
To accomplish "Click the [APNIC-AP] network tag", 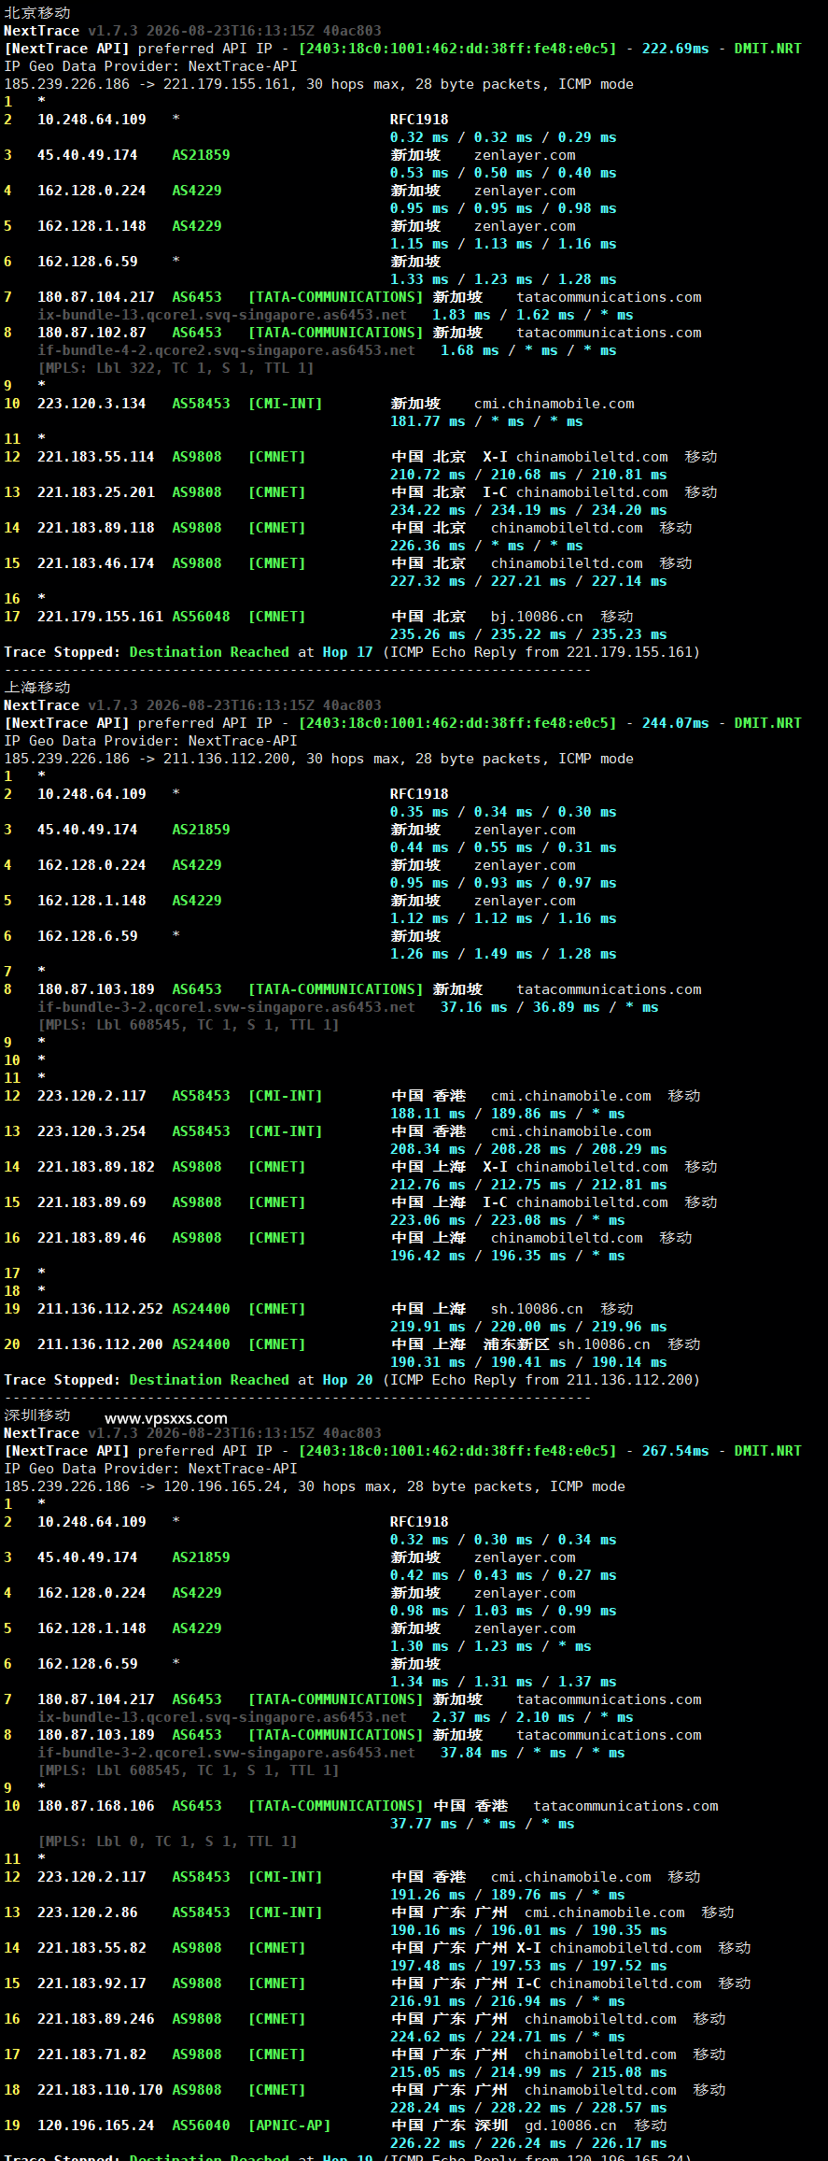I will coord(289,2125).
